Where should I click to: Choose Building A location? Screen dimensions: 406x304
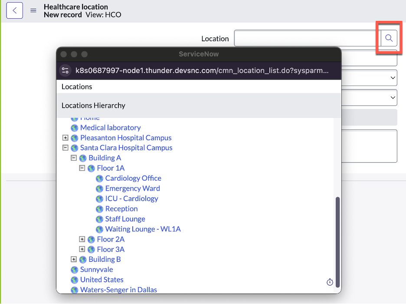point(105,158)
